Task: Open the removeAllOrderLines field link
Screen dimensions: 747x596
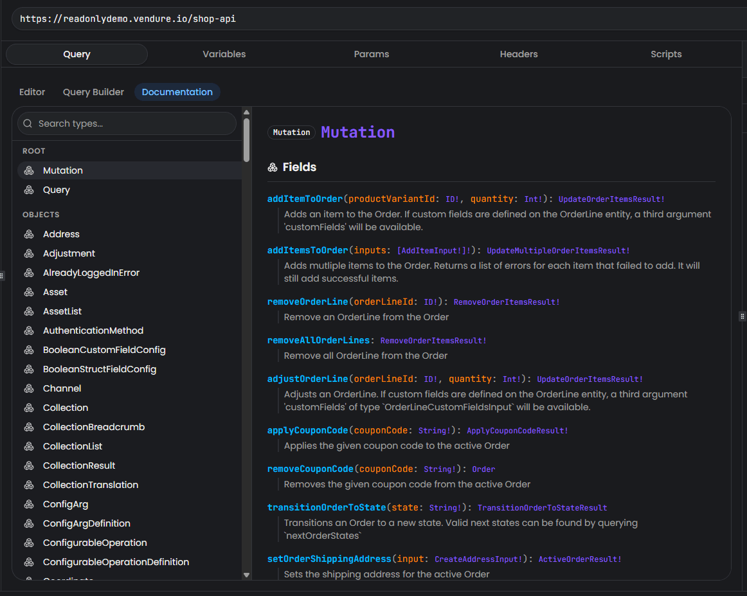Action: point(318,341)
